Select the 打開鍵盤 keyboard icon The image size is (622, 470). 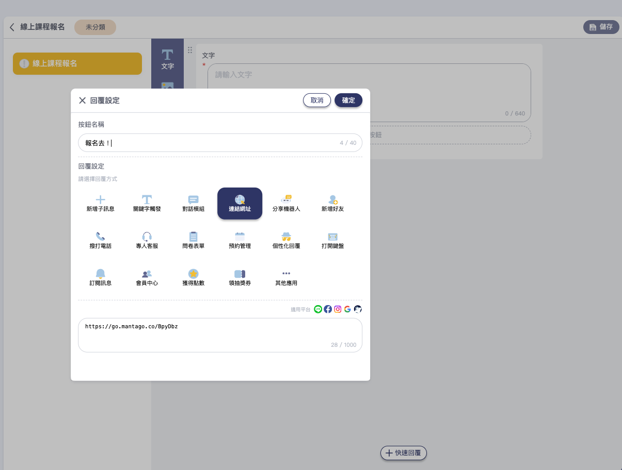pyautogui.click(x=332, y=237)
